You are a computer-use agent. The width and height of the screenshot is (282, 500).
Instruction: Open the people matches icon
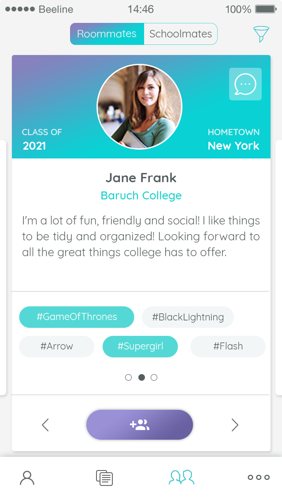click(182, 478)
